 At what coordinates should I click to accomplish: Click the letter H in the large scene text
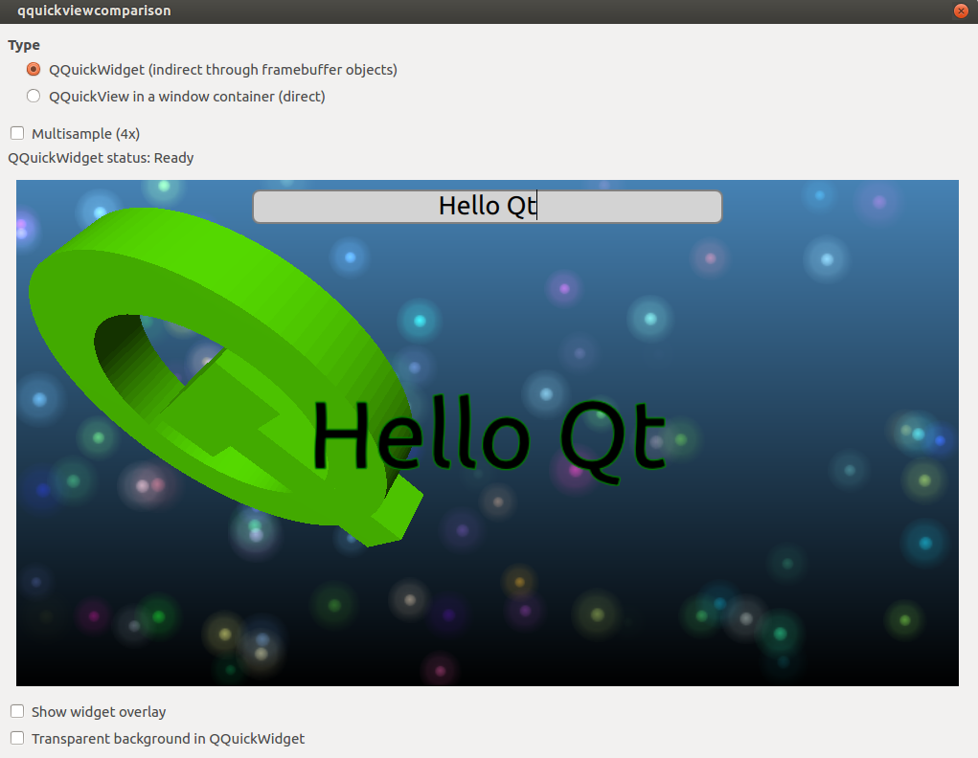pyautogui.click(x=340, y=435)
